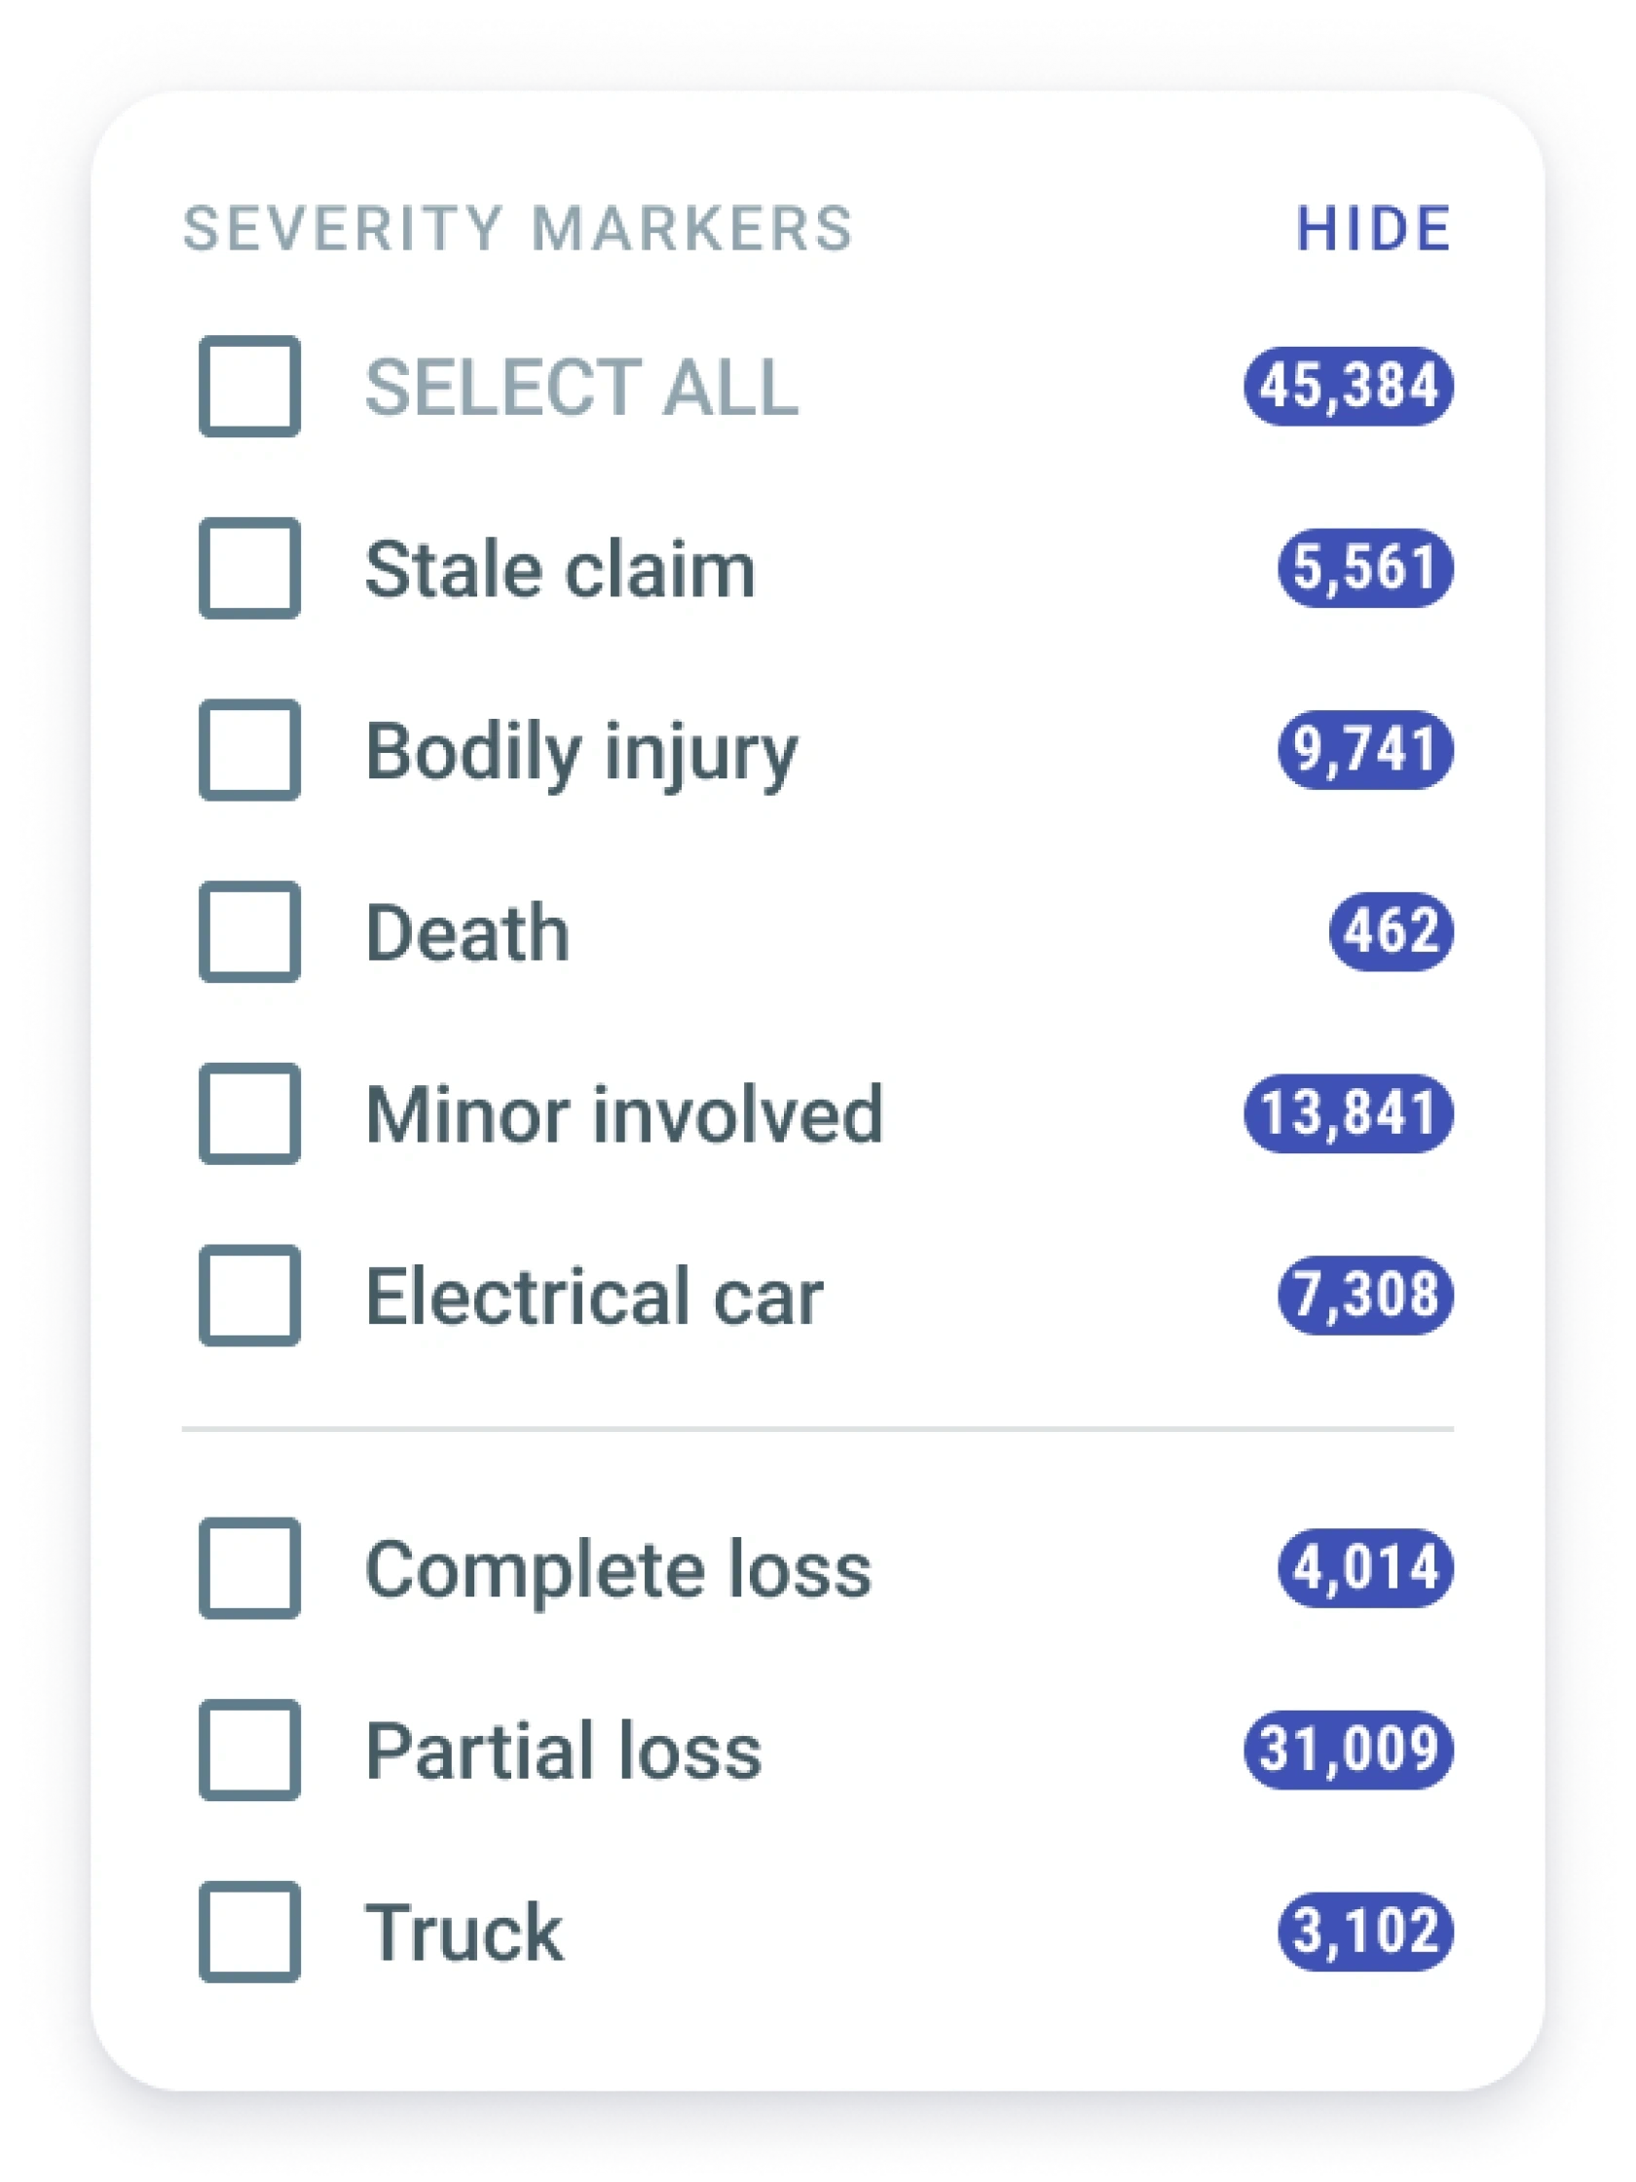Screen dimensions: 1636x2182
Task: Click the SEVERITY MARKERS section heading
Action: pos(518,229)
